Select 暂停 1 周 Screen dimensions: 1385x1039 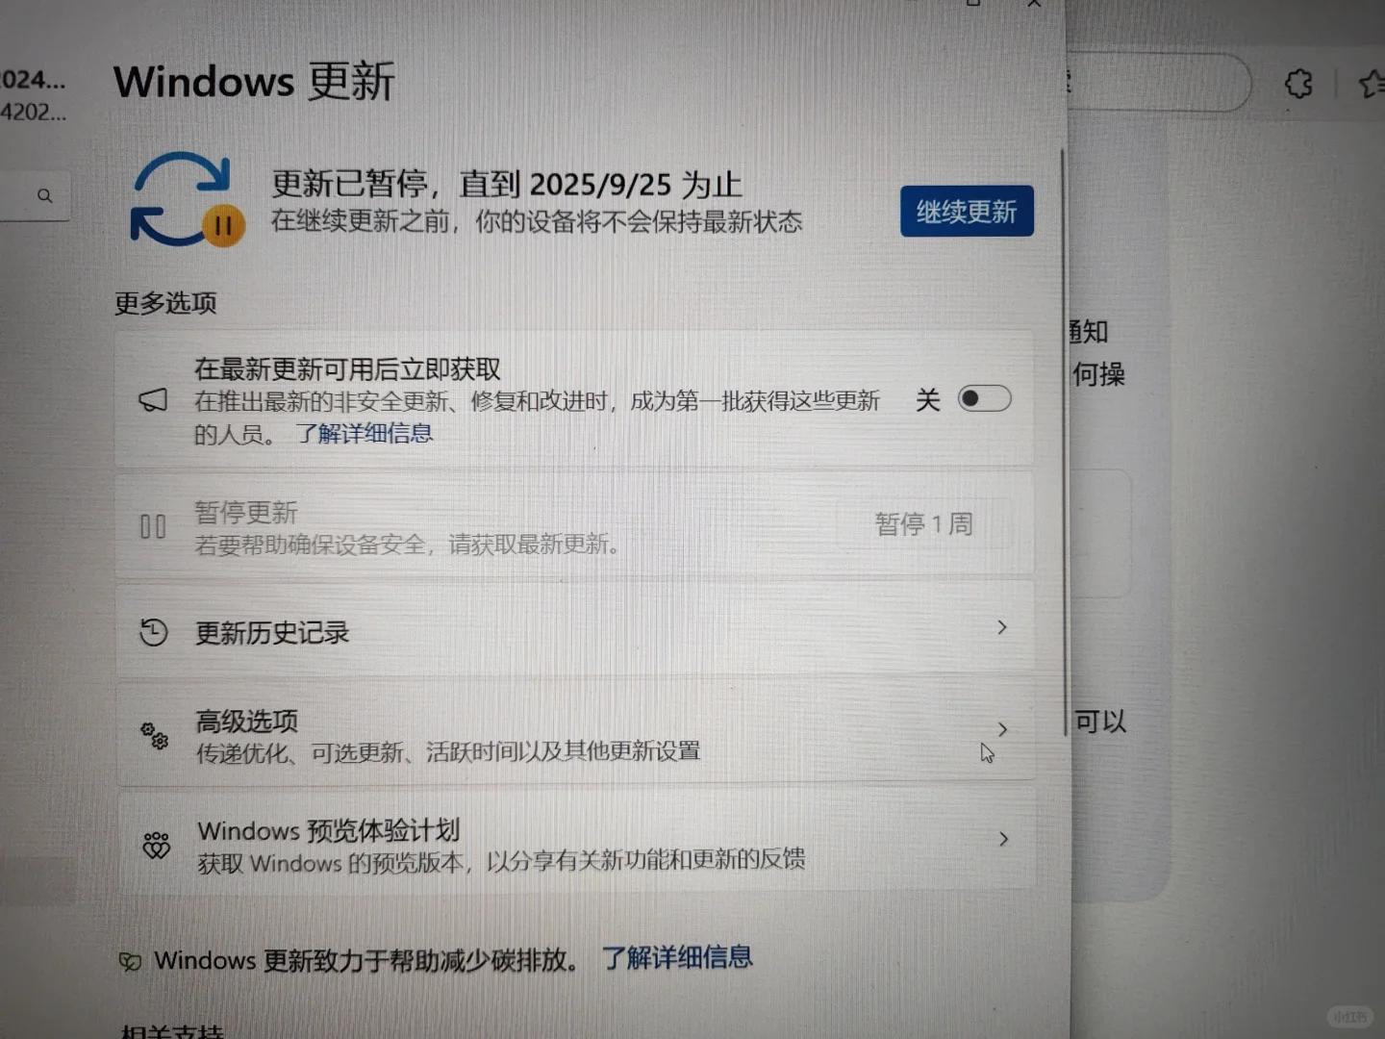point(923,524)
